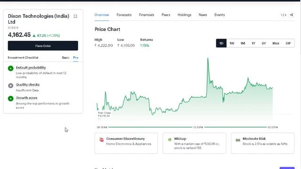Screen dimensions: 301x169
Task: Select the 1W chart range
Action: 232,43
